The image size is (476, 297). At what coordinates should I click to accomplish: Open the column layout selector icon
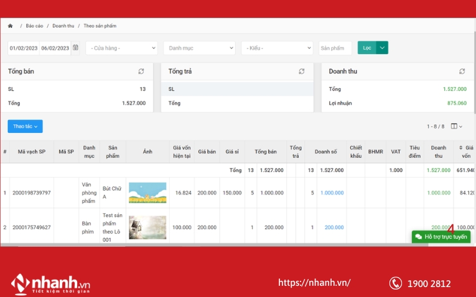point(456,126)
